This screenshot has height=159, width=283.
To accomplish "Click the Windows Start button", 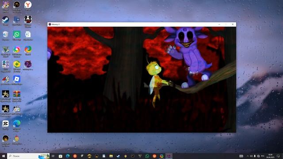I will pos(4,156).
